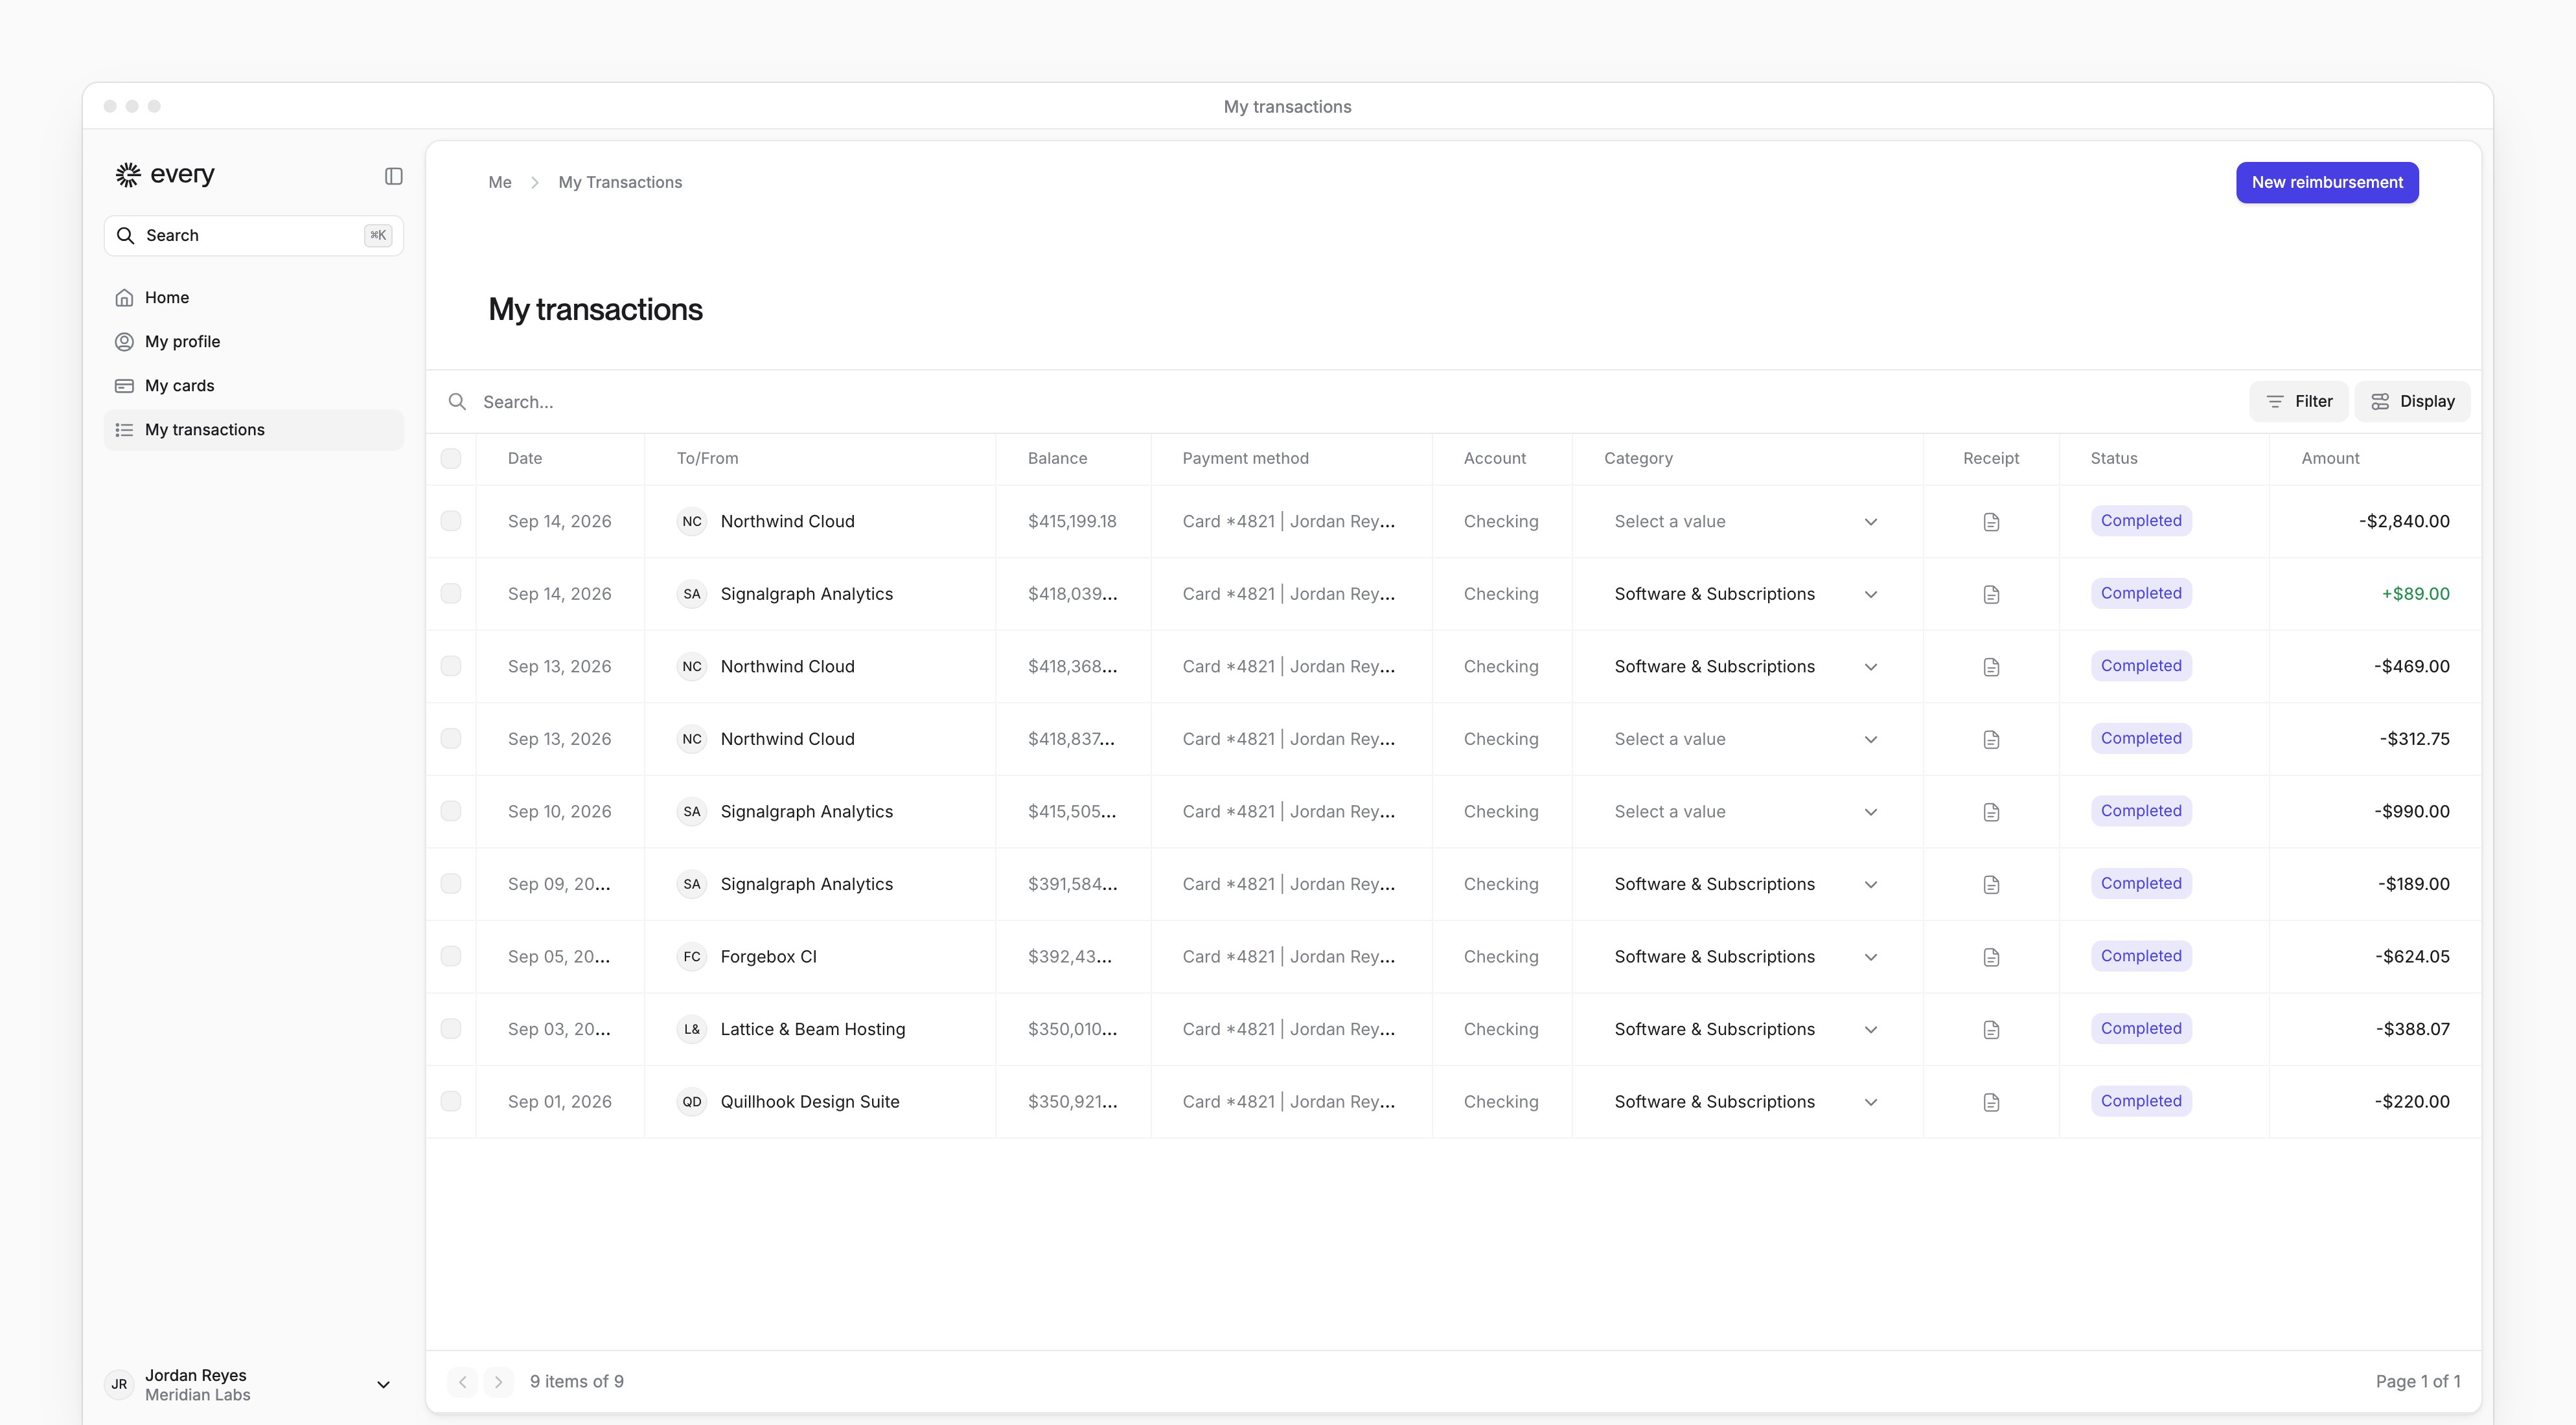Select the Quillhook Design Suite checkbox
Viewport: 2576px width, 1425px height.
tap(451, 1101)
